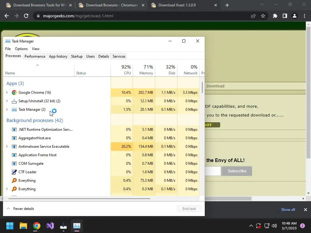Image resolution: width=311 pixels, height=233 pixels.
Task: Click the Setup/Uninstall process icon
Action: click(14, 101)
